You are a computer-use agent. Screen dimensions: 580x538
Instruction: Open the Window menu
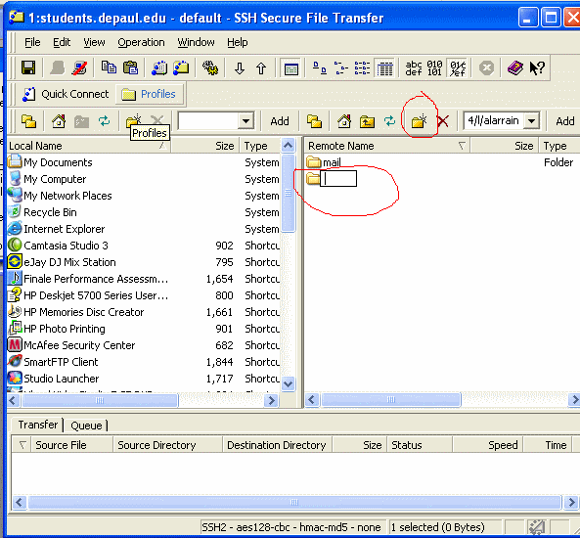point(196,42)
